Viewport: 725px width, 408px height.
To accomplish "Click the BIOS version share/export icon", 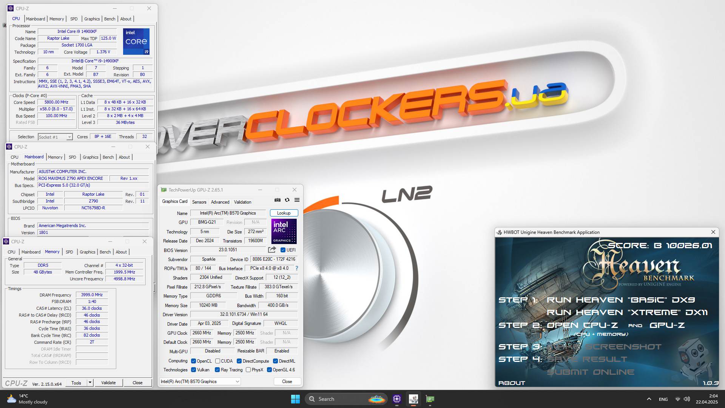I will [272, 250].
